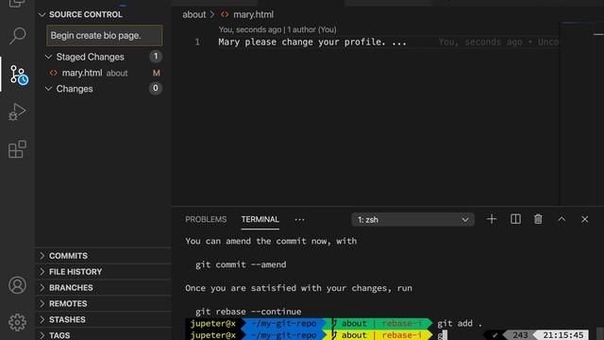
Task: Click the commit message input box
Action: pos(105,36)
